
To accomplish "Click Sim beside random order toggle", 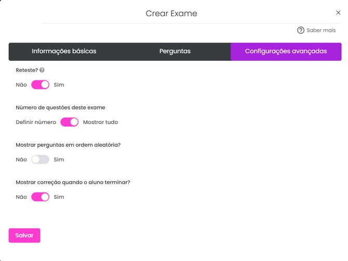I will (59, 159).
